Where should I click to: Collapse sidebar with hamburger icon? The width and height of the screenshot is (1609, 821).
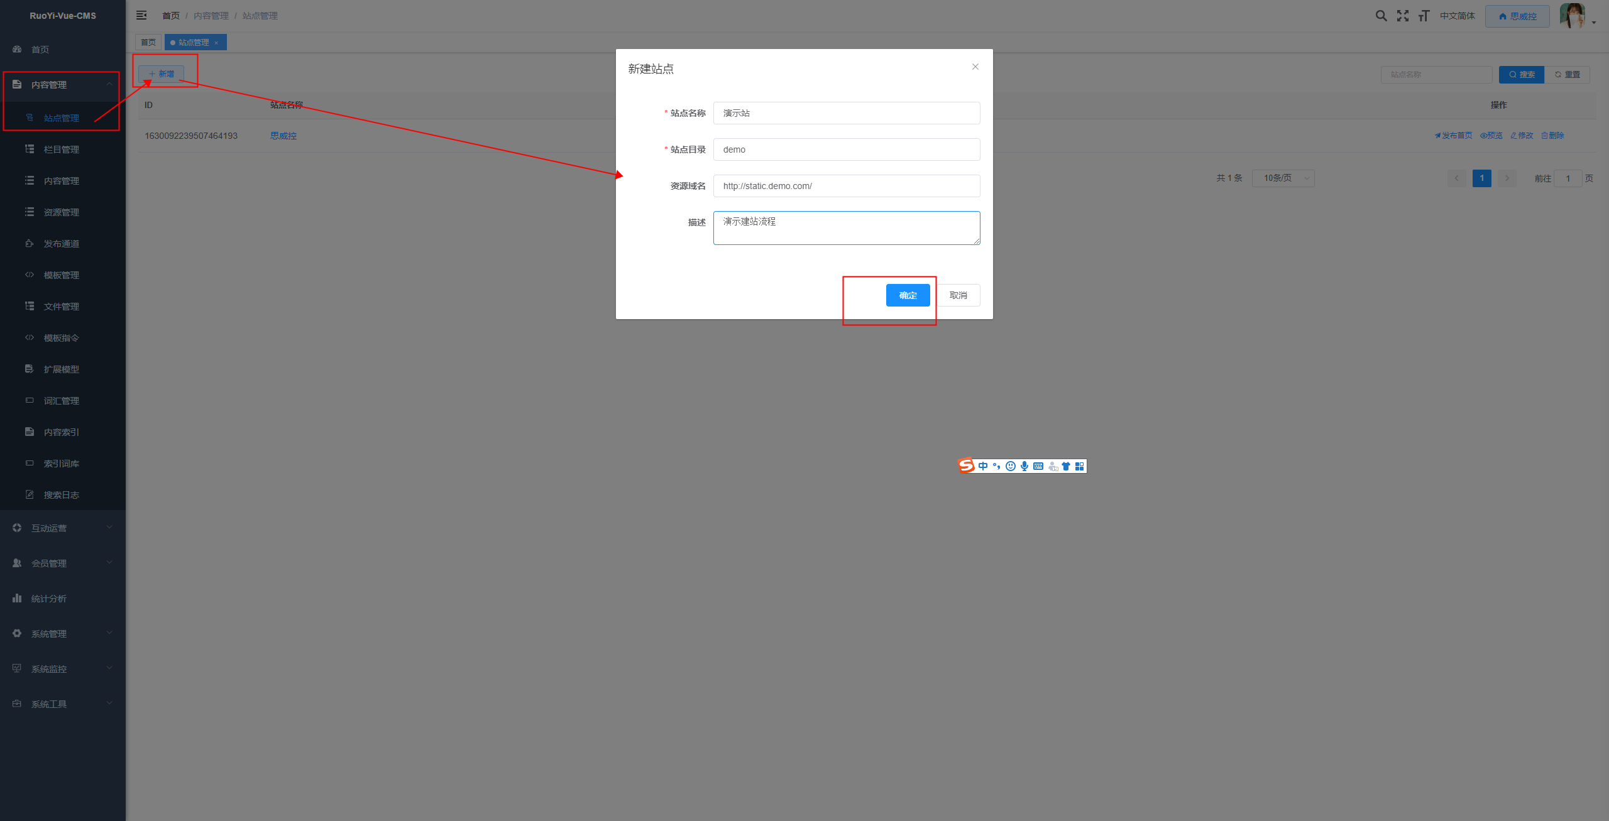coord(141,15)
